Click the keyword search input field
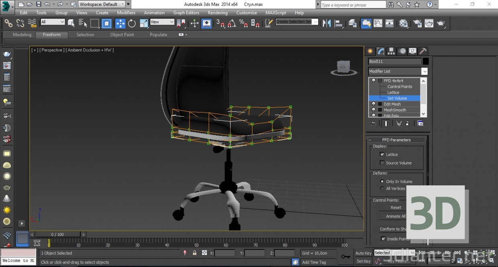The height and width of the screenshot is (267, 498). [x=353, y=5]
